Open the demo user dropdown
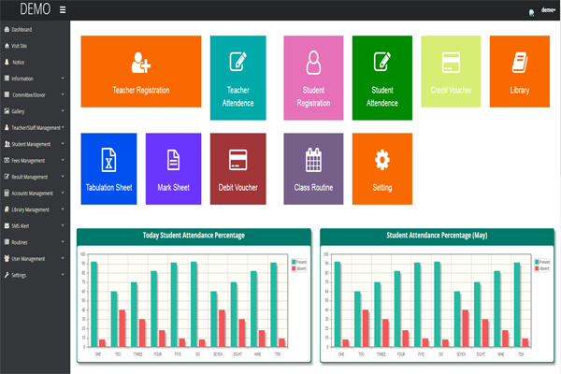 coord(548,10)
